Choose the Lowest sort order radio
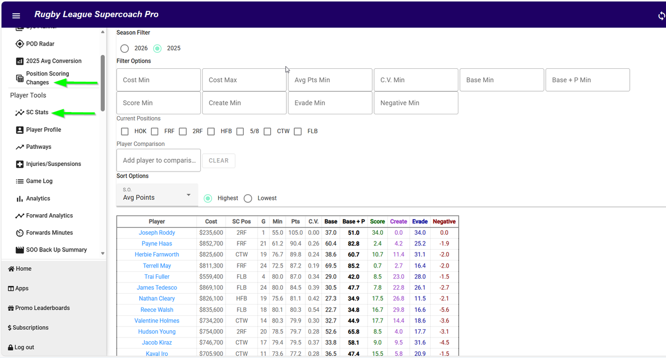The height and width of the screenshot is (358, 666). coord(248,198)
